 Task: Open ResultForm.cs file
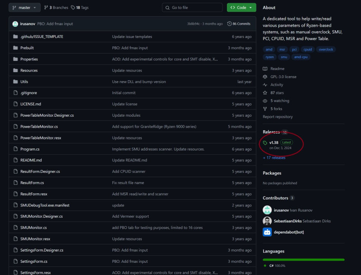[32, 183]
